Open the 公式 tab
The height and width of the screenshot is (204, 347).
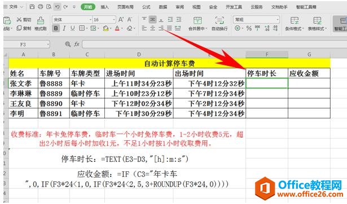(x=146, y=7)
